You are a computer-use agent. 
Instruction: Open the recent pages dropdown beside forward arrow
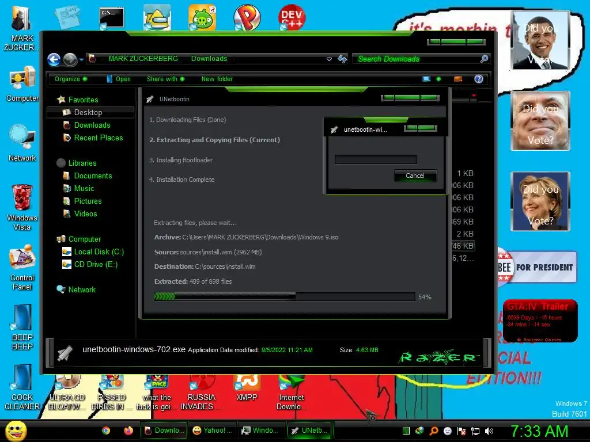point(81,59)
